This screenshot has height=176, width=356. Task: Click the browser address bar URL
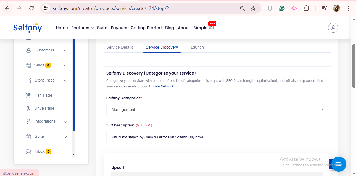111,8
